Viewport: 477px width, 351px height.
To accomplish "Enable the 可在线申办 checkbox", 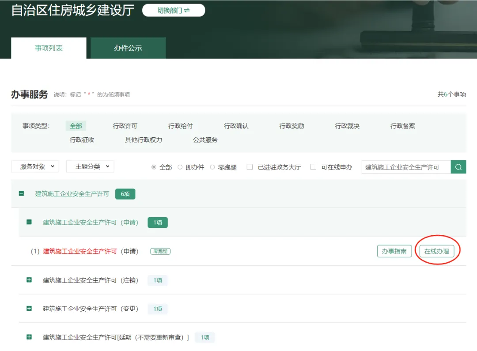I will [x=314, y=167].
